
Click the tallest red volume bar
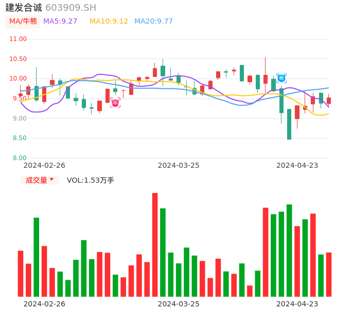click(x=155, y=245)
